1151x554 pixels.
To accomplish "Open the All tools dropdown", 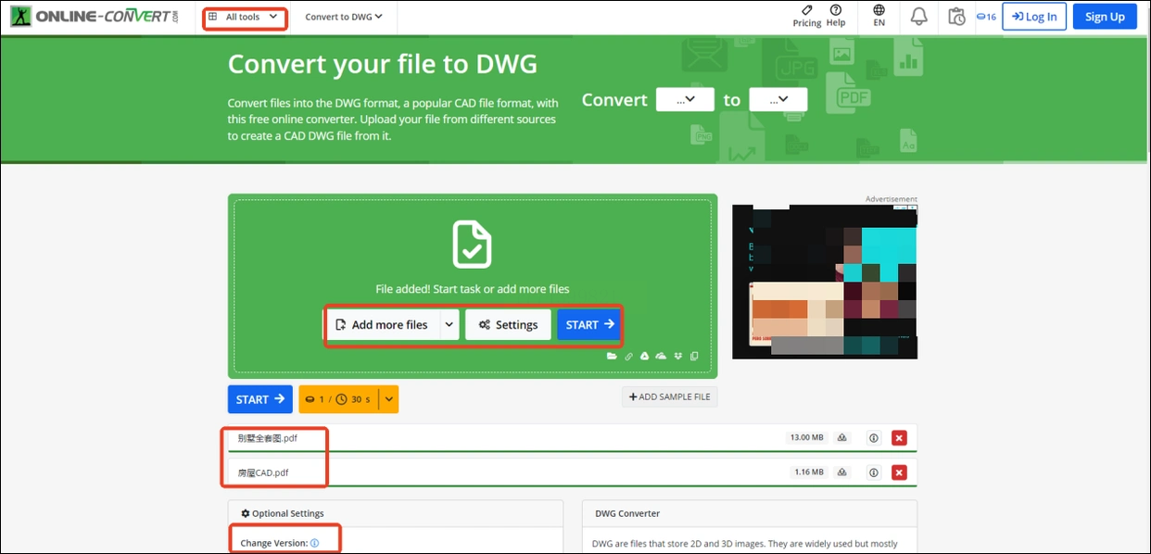I will click(x=244, y=17).
